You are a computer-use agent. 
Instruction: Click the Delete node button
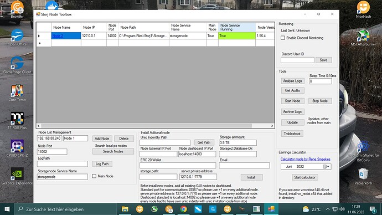[x=124, y=139]
